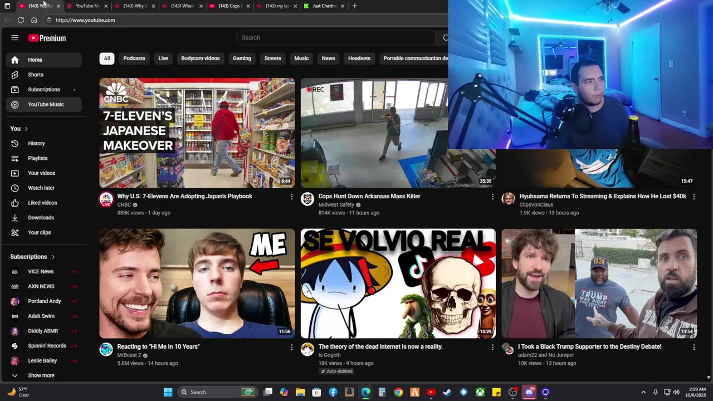713x401 pixels.
Task: Open options menu for 7-Eleven video
Action: pos(291,197)
